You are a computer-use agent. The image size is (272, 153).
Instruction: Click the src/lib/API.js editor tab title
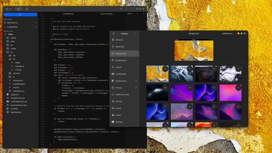(68, 14)
